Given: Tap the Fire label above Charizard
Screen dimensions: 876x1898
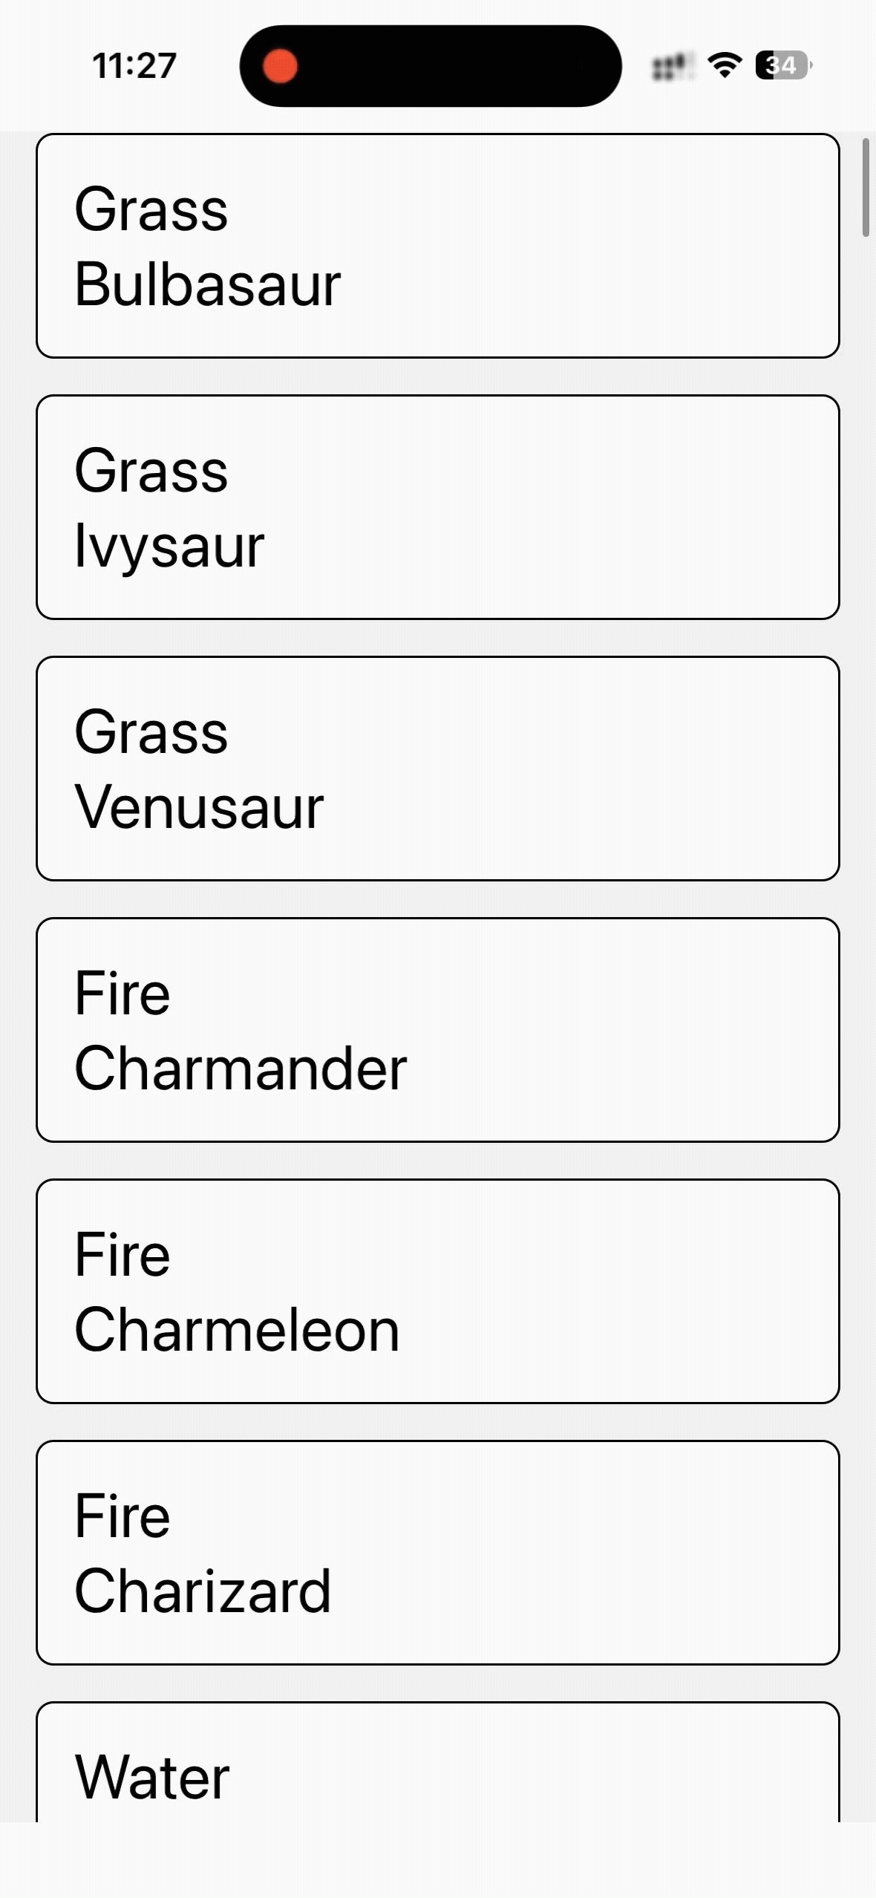Looking at the screenshot, I should [122, 1516].
